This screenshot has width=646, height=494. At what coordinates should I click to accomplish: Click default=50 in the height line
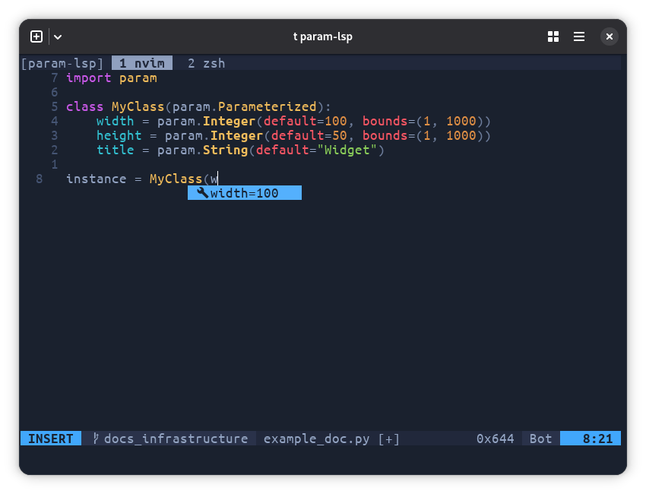tap(309, 135)
